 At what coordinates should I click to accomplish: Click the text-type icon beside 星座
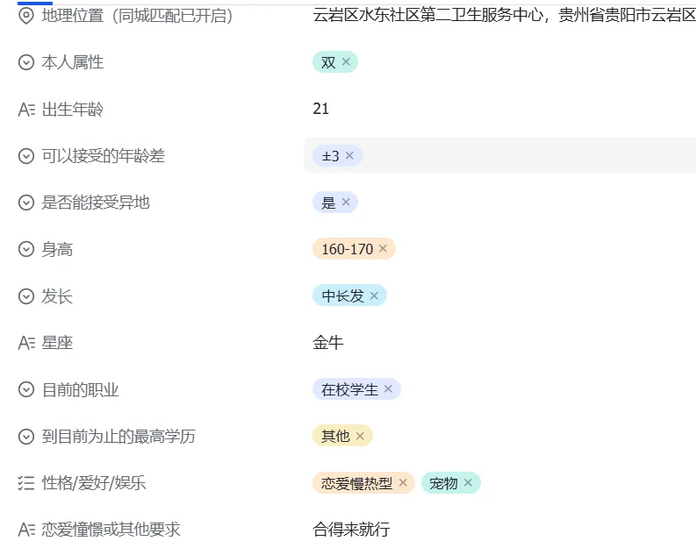pyautogui.click(x=26, y=343)
